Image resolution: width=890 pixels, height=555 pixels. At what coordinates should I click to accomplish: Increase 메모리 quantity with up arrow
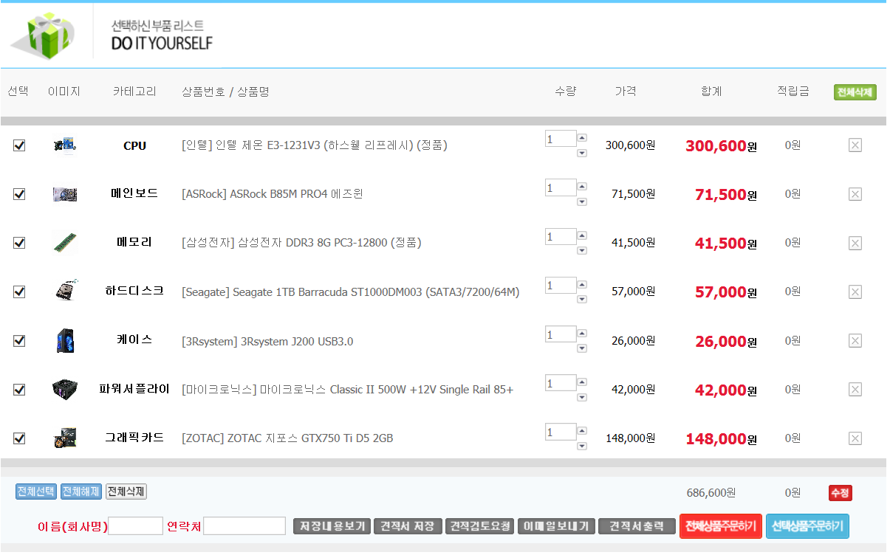582,235
